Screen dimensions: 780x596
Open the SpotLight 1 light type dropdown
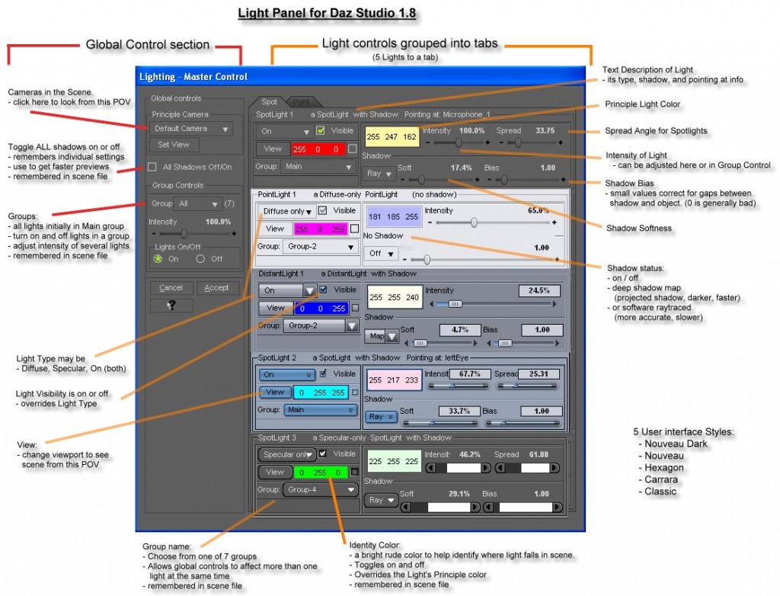[285, 131]
